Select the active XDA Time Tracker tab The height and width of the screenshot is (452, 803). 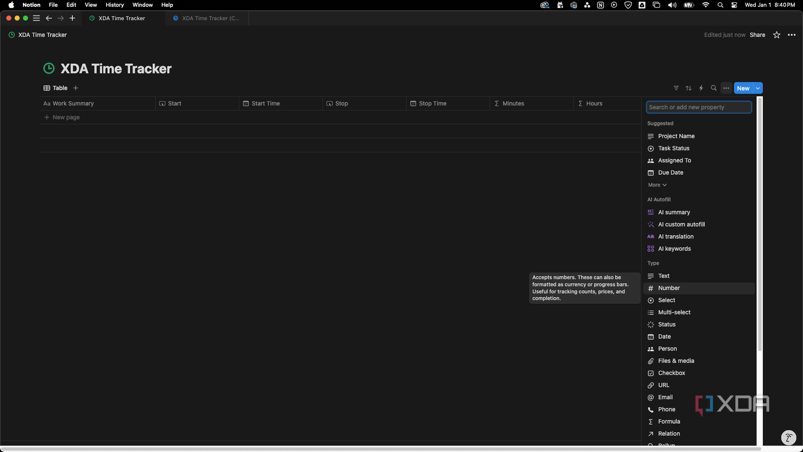pyautogui.click(x=124, y=18)
